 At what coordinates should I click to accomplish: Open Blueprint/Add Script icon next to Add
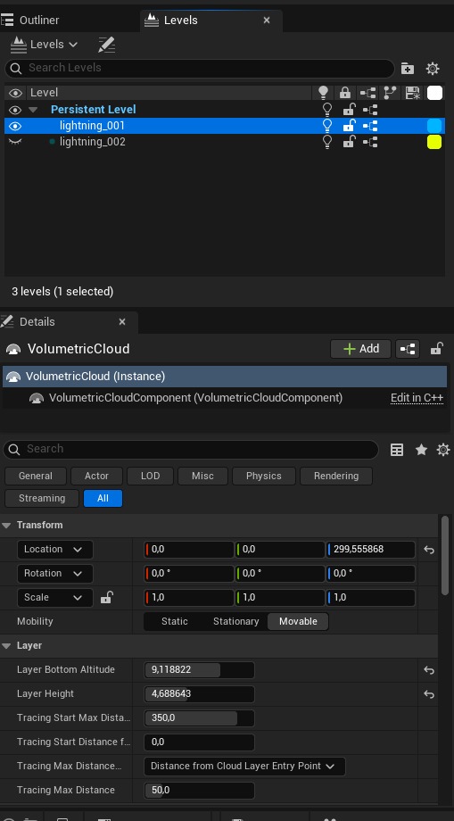(x=408, y=349)
